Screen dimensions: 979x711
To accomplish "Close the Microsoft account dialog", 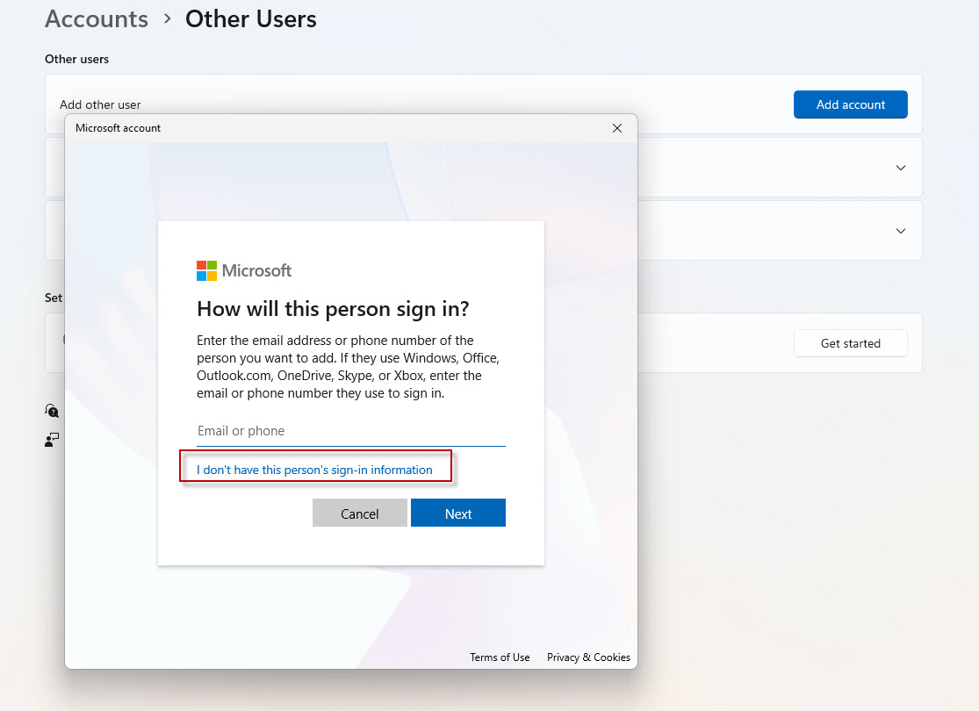I will tap(617, 128).
